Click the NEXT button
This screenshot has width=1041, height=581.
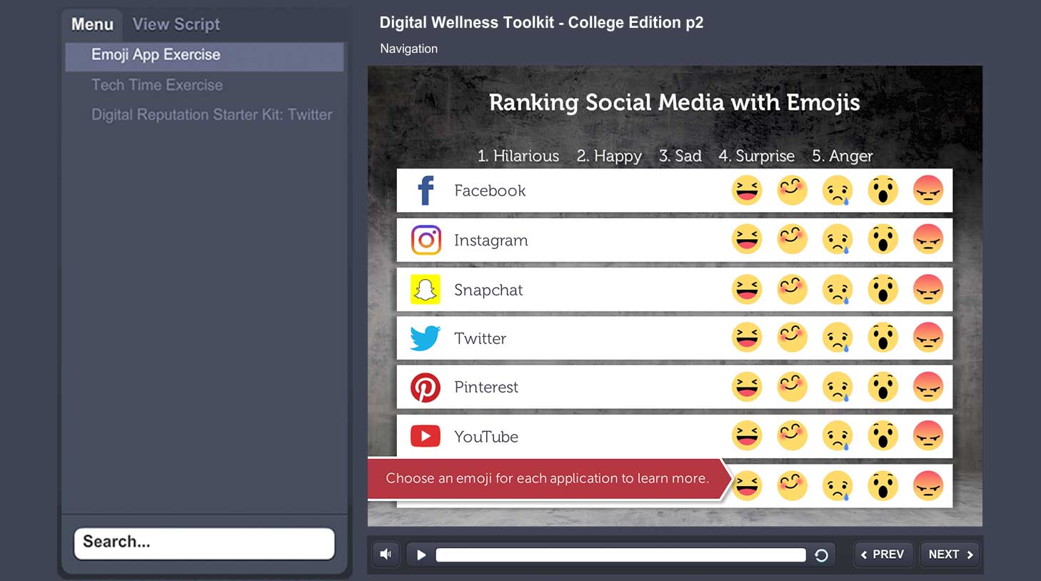(x=950, y=555)
